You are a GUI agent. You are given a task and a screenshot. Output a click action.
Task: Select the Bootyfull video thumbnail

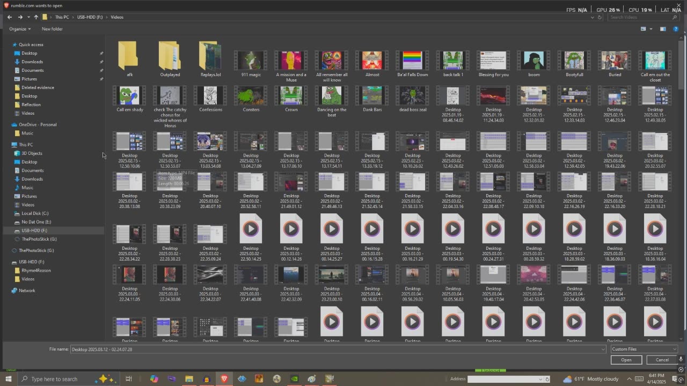574,61
